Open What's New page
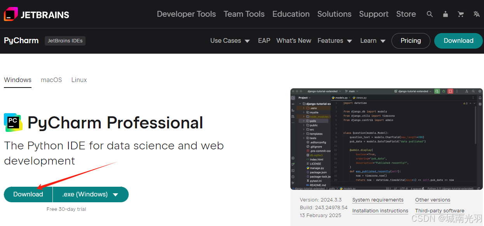The height and width of the screenshot is (226, 484). 294,40
